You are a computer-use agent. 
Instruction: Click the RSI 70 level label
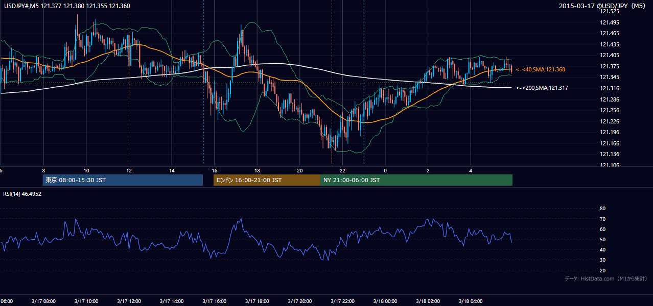[602, 219]
